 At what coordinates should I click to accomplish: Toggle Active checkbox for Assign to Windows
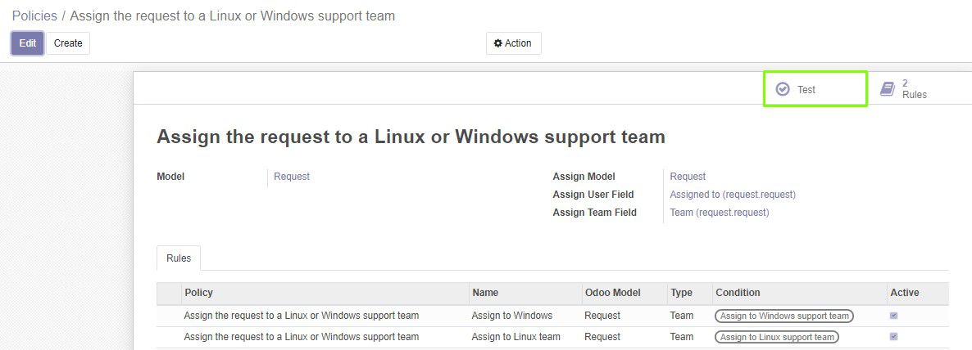(x=893, y=316)
